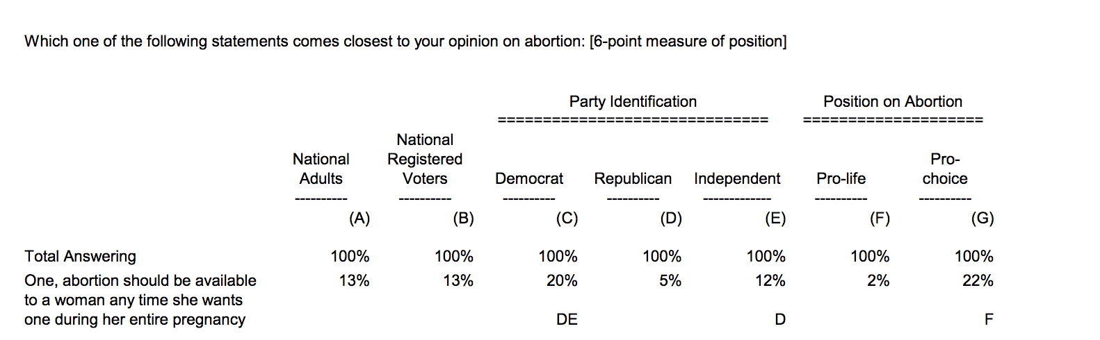Click the National Registered Voters column header
This screenshot has width=1100, height=340.
(x=425, y=159)
